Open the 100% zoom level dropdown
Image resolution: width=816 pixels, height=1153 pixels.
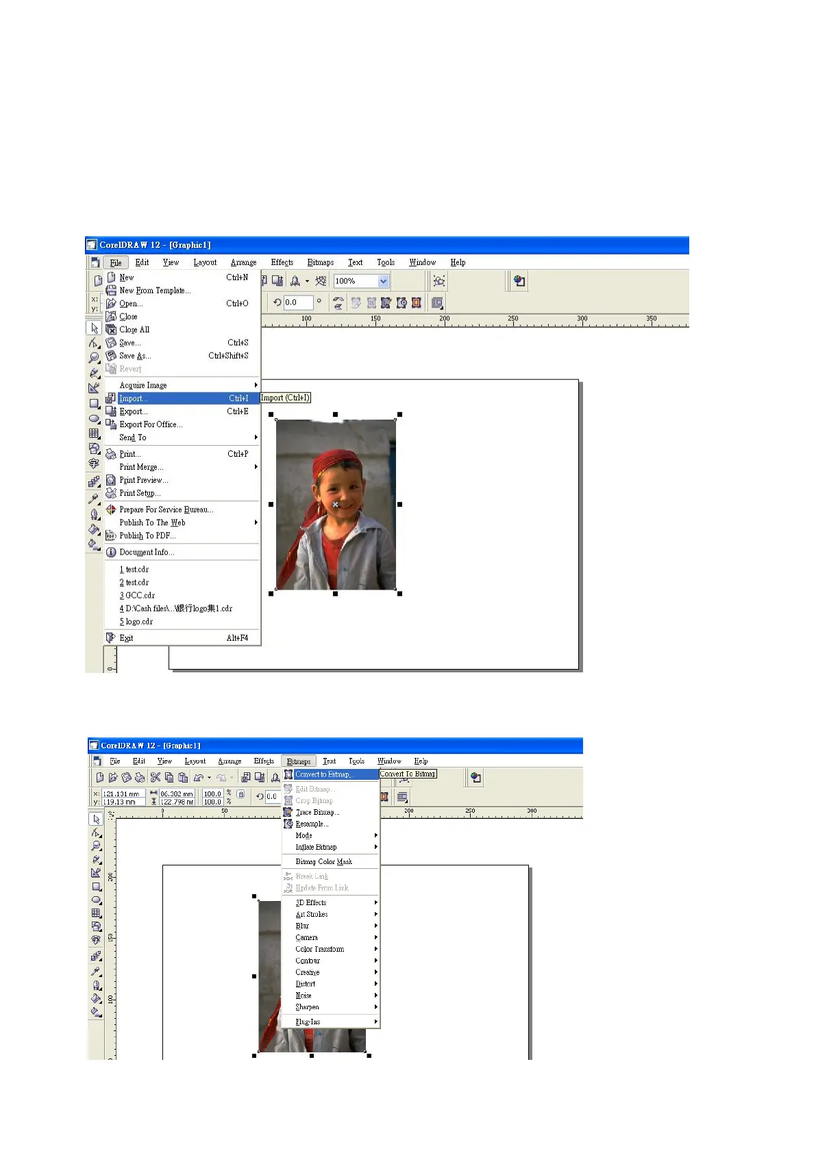[384, 281]
